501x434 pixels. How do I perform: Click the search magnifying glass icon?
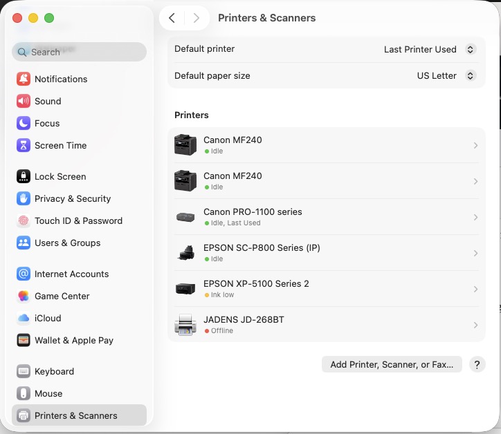tap(21, 52)
